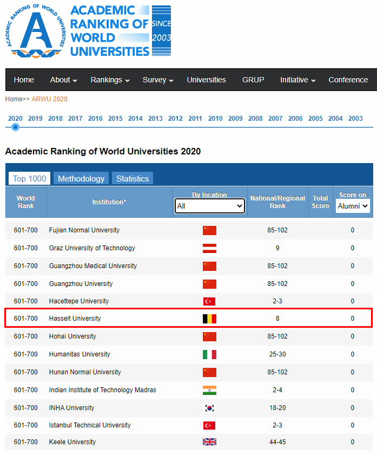This screenshot has height=454, width=377.
Task: Click Turkey flag beside Istanbul Technical University
Action: tap(209, 426)
